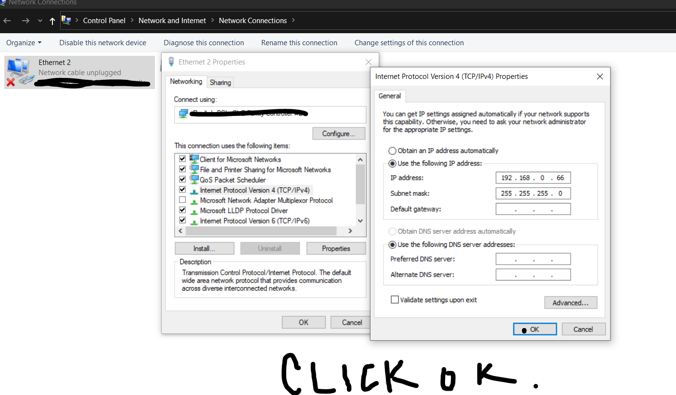The image size is (676, 395).
Task: Click the Properties button in Ethernet 2 dialog
Action: 336,248
